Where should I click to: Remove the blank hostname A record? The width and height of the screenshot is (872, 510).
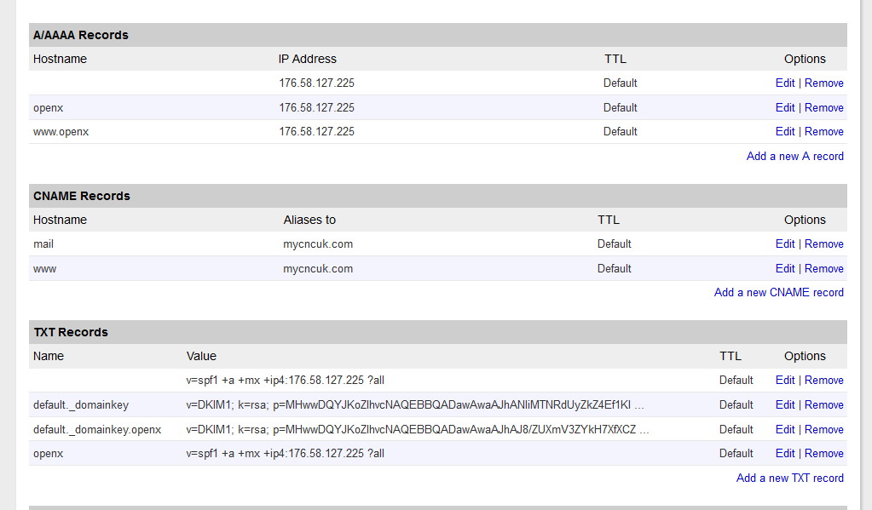click(x=823, y=83)
